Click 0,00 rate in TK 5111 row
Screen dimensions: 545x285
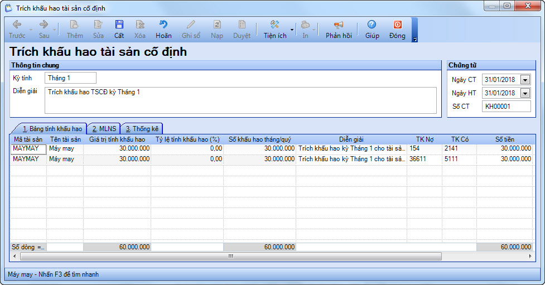pyautogui.click(x=187, y=159)
